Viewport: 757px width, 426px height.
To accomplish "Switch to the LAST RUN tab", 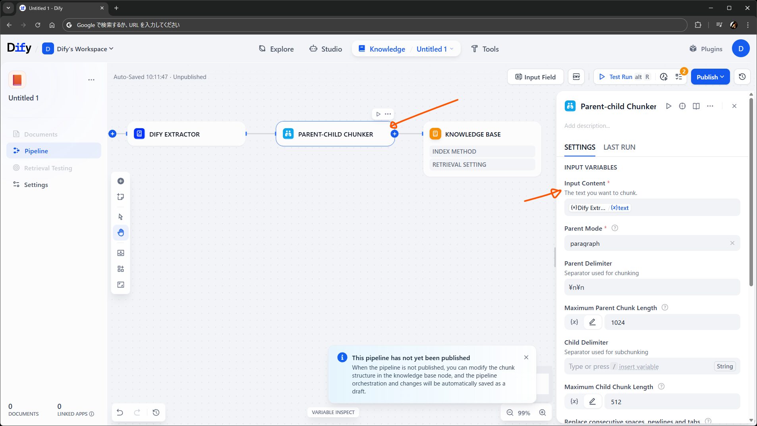I will point(619,147).
